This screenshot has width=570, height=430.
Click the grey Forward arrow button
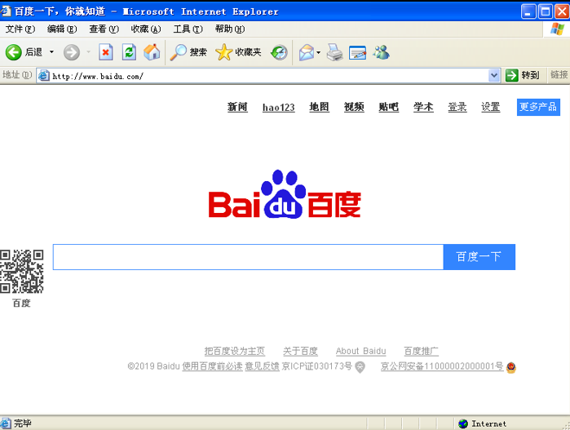click(72, 52)
